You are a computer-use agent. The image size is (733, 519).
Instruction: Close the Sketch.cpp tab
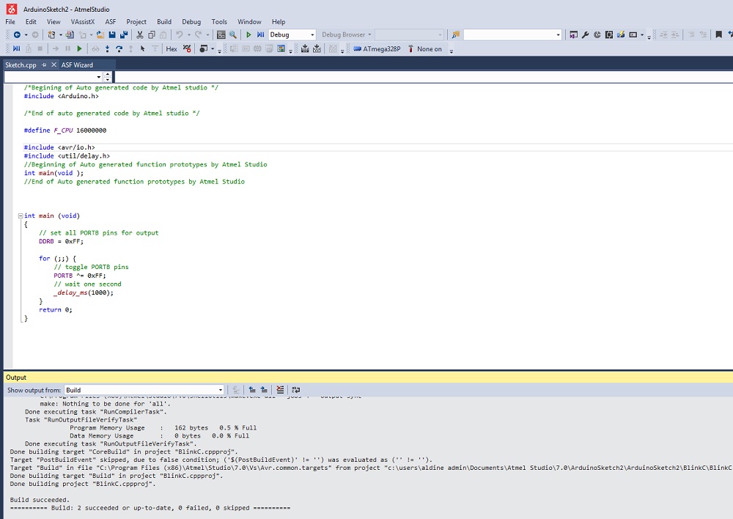click(54, 65)
